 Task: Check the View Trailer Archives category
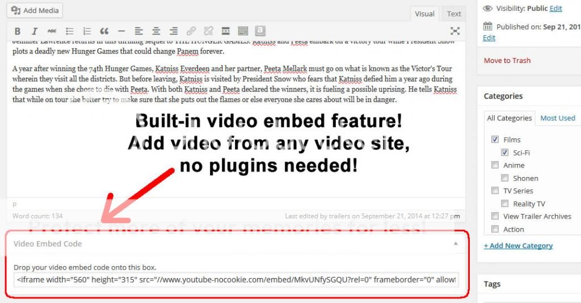[x=495, y=216]
